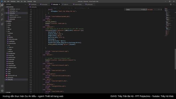Open the Manage gear icon
Viewport: 176px width, 99px height.
[2, 91]
